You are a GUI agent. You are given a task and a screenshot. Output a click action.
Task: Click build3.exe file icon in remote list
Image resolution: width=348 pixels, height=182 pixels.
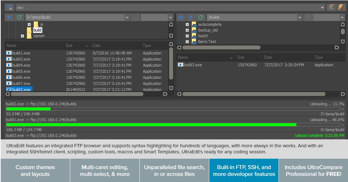click(181, 65)
